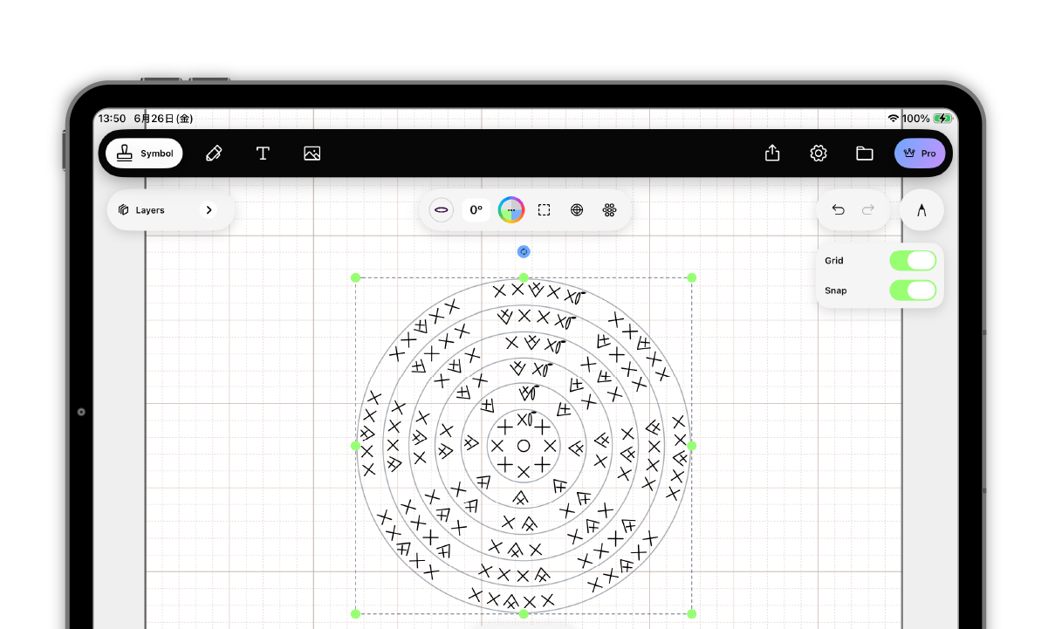
Task: Tap the Snap label text
Action: pyautogui.click(x=836, y=291)
